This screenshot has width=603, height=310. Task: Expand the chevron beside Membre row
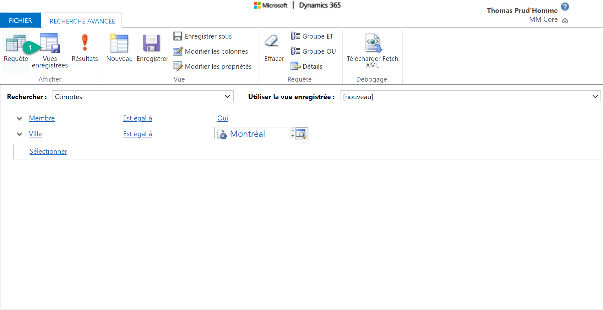(x=19, y=119)
